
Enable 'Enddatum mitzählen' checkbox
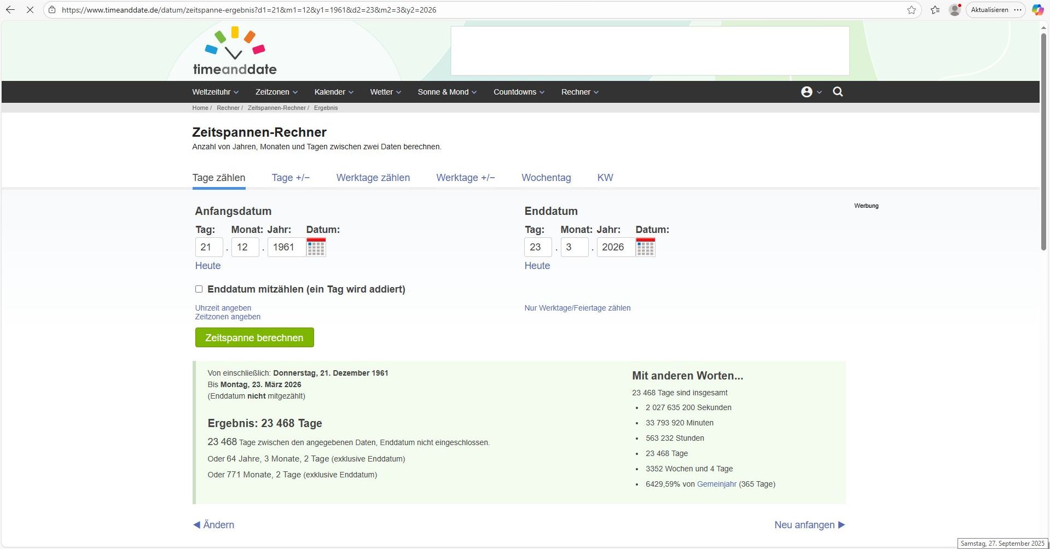coord(199,289)
